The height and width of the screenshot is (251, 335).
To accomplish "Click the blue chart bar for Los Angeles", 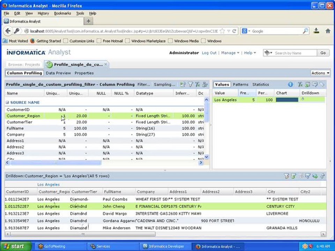I will pos(287,100).
